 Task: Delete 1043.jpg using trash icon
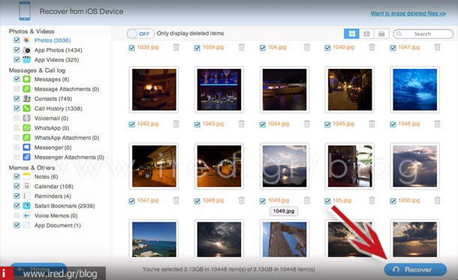point(241,124)
